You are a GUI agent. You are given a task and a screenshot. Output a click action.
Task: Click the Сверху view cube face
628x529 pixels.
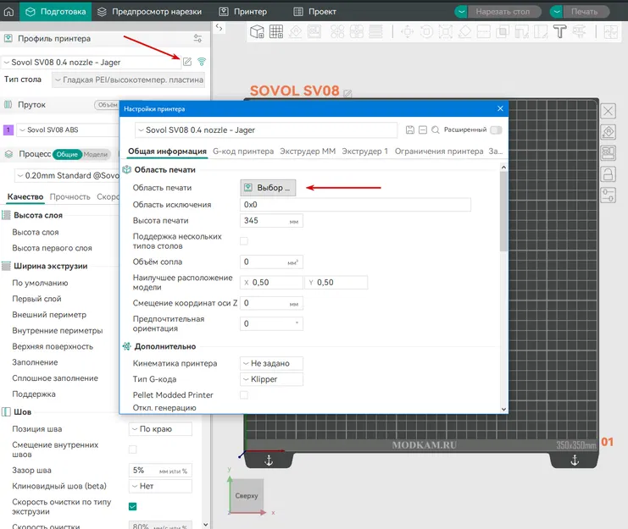247,495
